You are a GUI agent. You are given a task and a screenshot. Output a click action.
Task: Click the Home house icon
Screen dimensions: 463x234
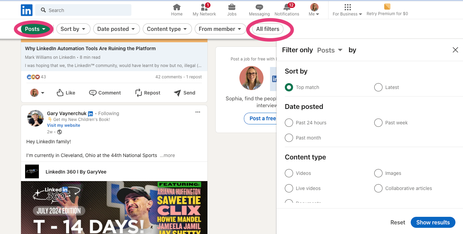tap(177, 7)
